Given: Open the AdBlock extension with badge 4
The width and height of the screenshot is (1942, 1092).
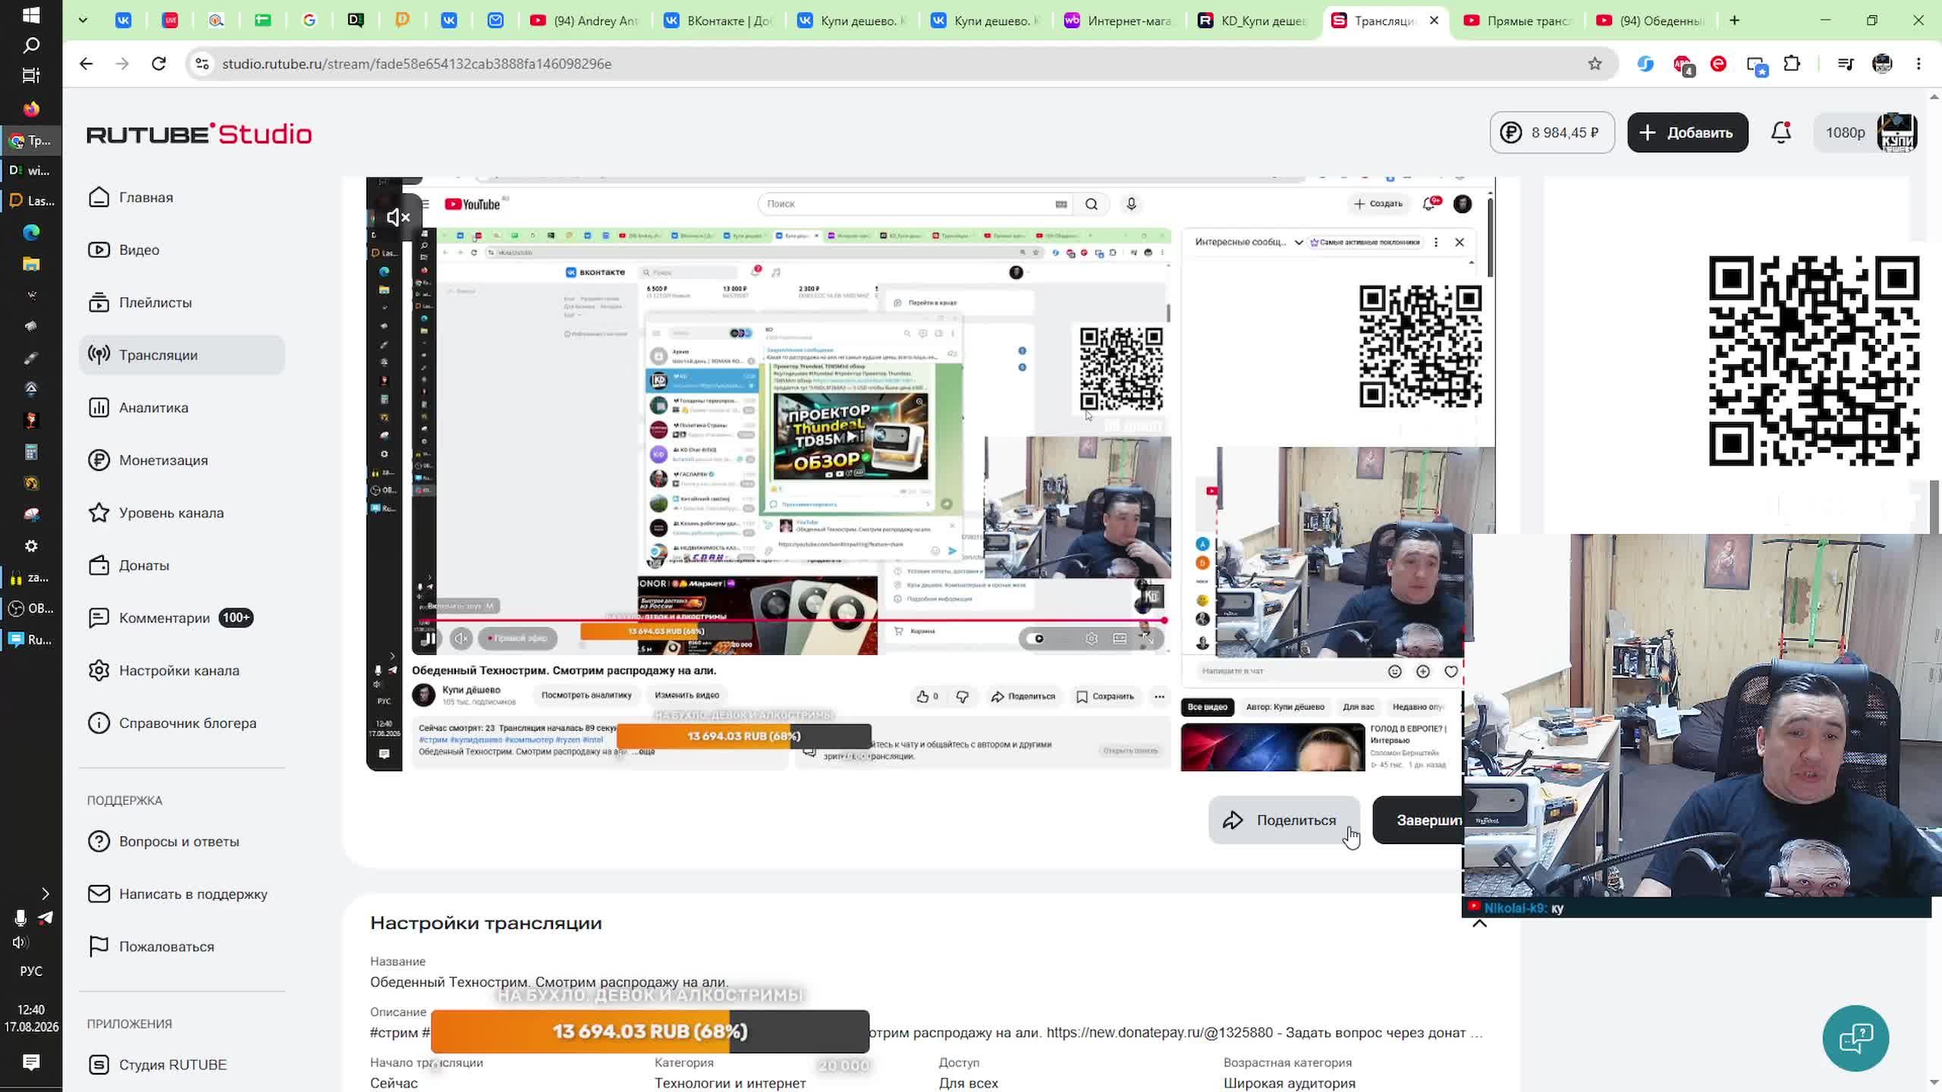Looking at the screenshot, I should coord(1682,64).
